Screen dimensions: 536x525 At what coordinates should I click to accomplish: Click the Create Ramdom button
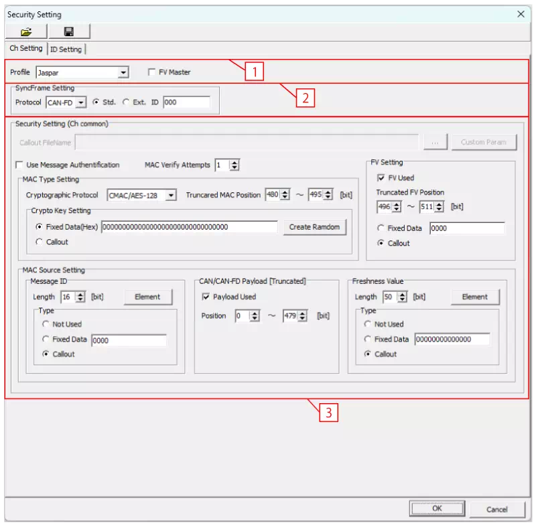tap(314, 227)
